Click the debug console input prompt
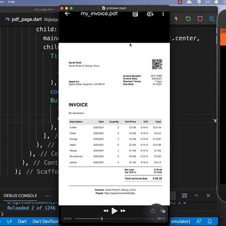 point(3,214)
